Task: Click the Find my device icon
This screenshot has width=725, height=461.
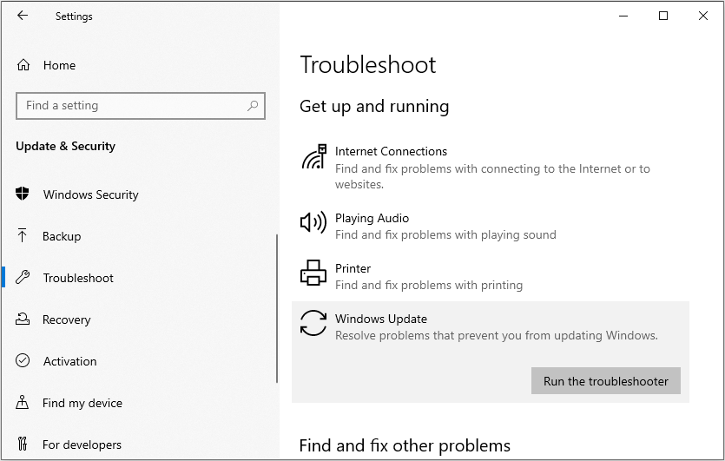Action: [23, 402]
